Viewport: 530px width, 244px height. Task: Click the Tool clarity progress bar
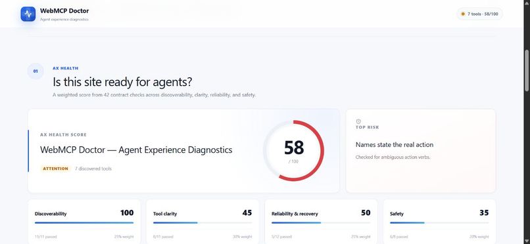203,223
